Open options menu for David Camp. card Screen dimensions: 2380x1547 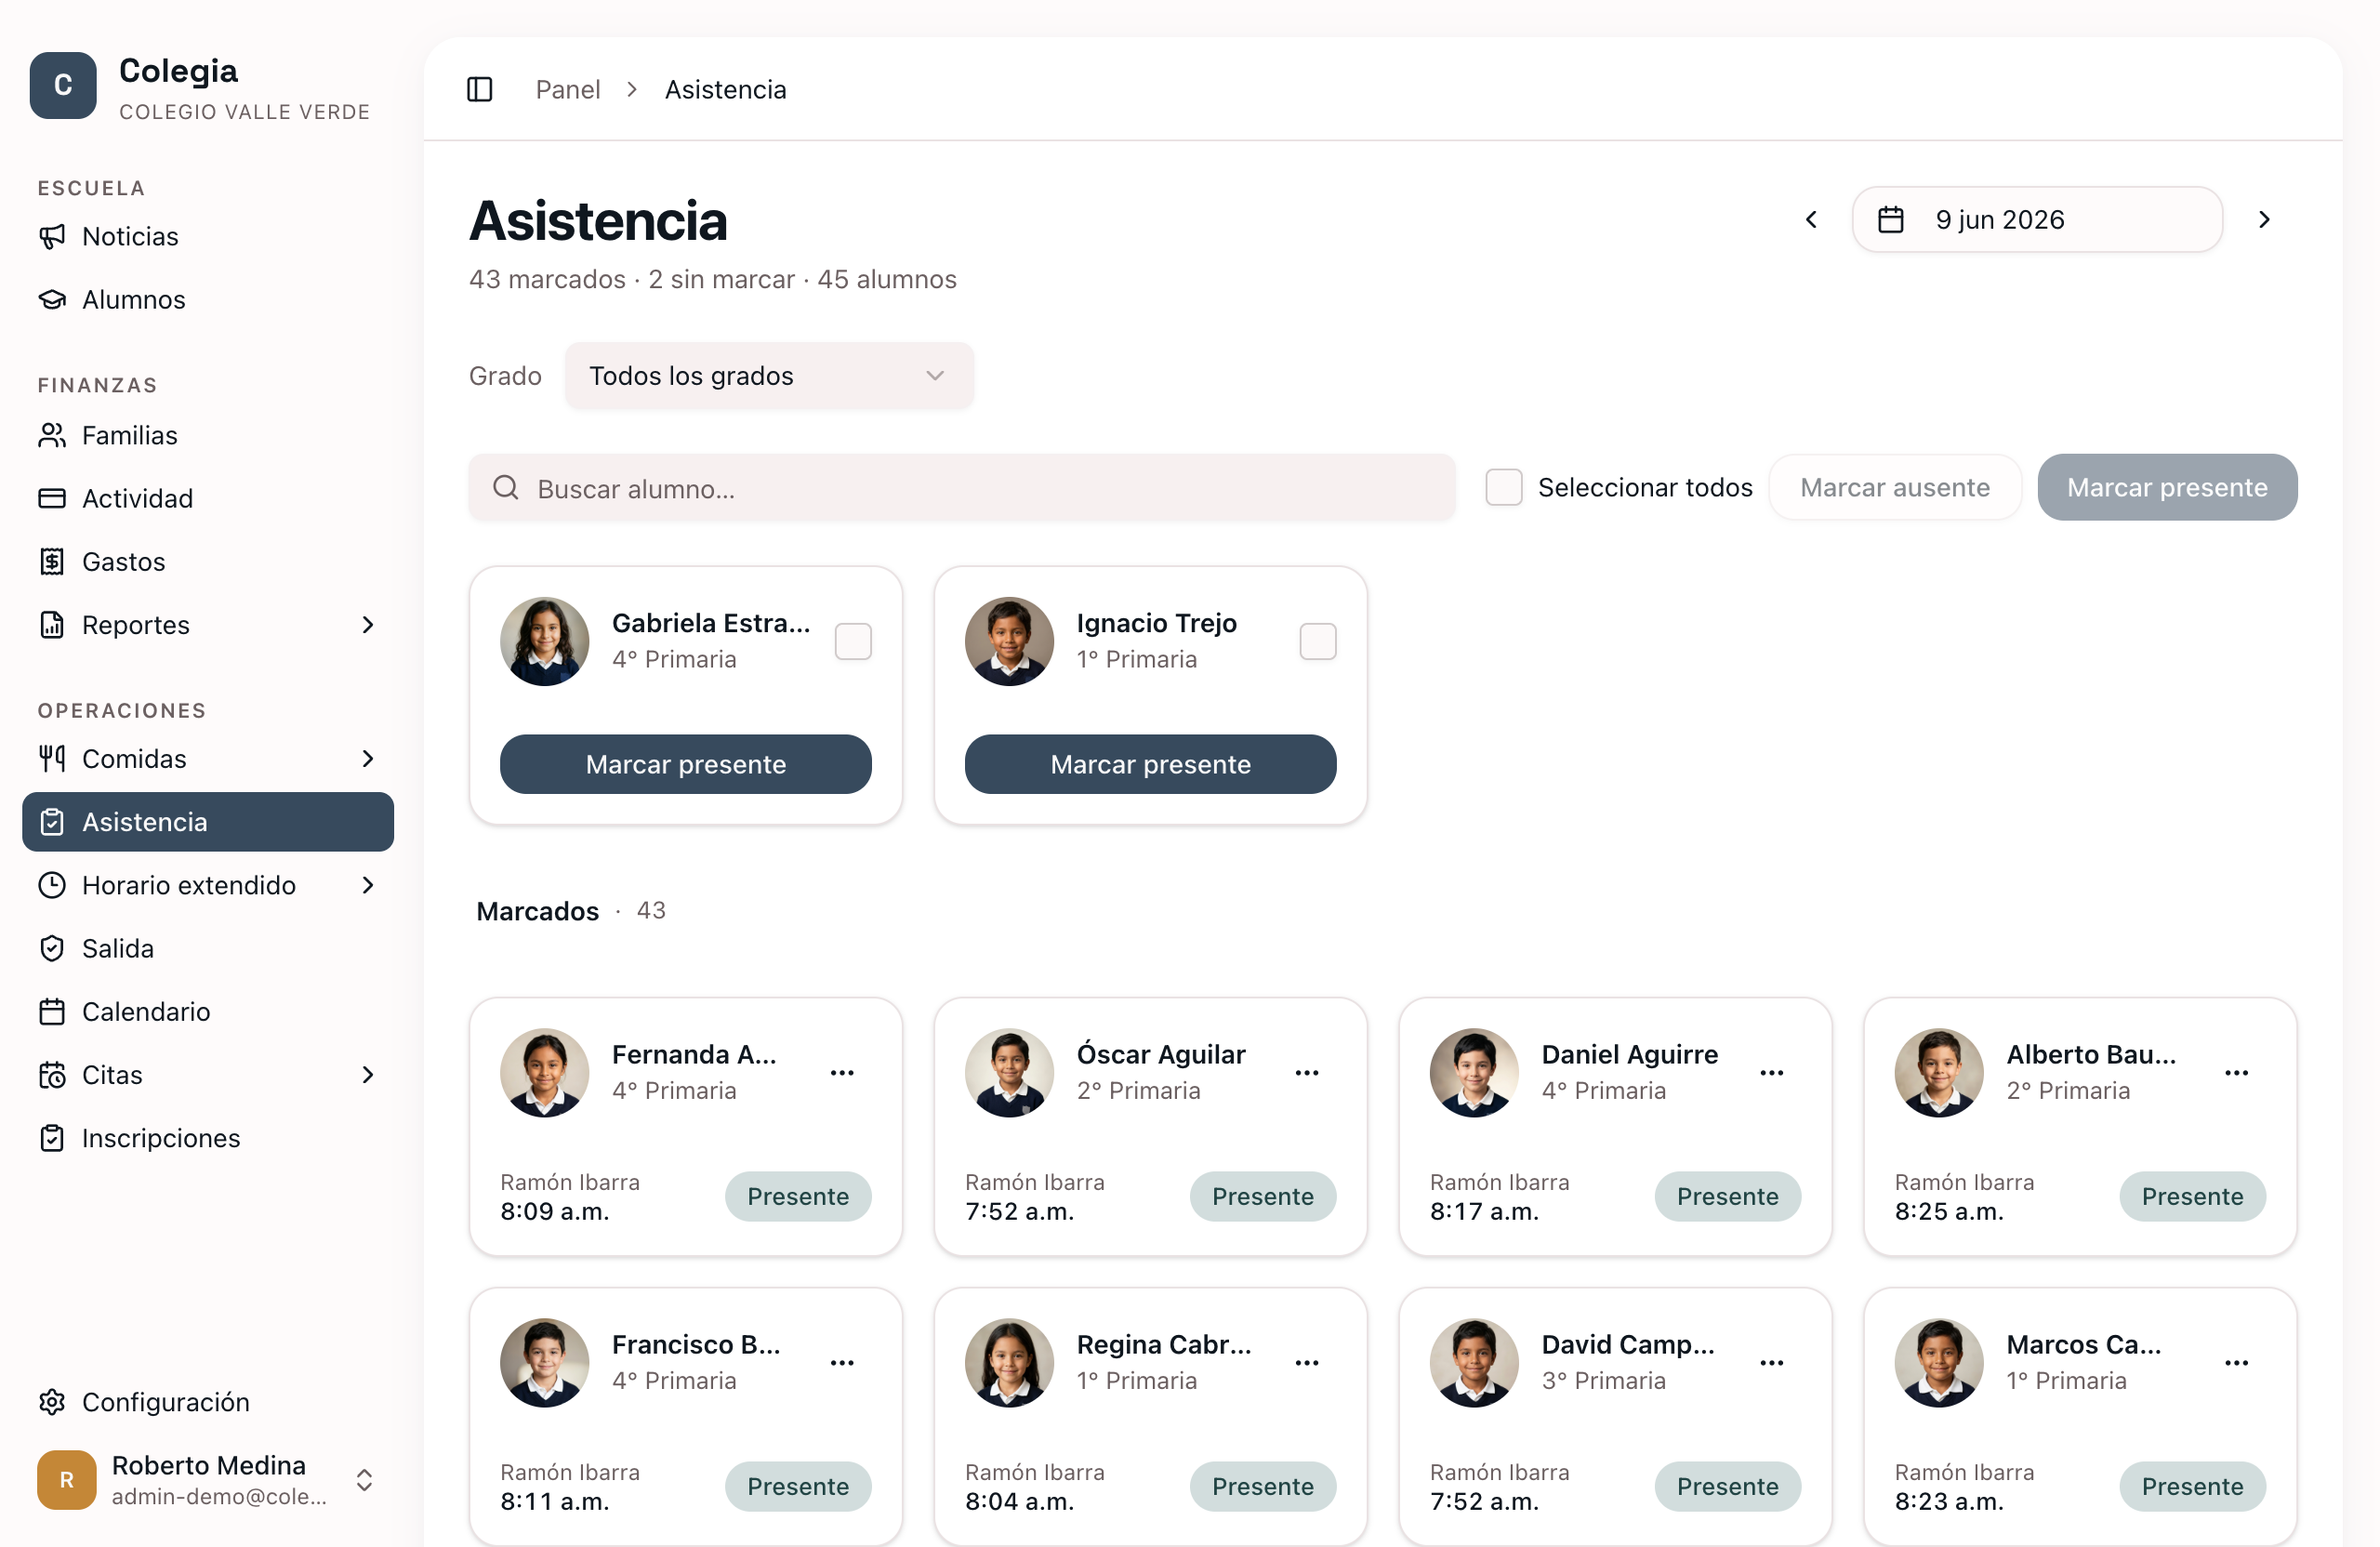1772,1363
